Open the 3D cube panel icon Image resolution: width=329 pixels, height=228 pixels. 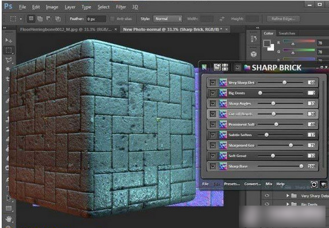(254, 54)
